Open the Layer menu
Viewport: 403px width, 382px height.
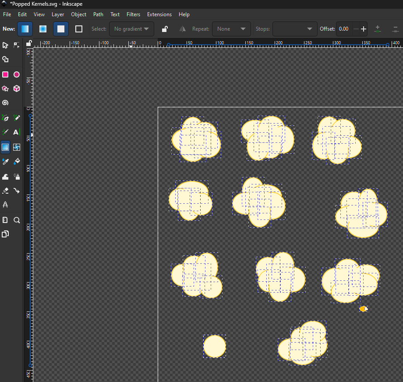(x=58, y=14)
